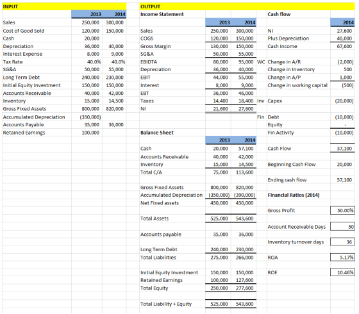Click the ROE value 10.46%

point(342,272)
